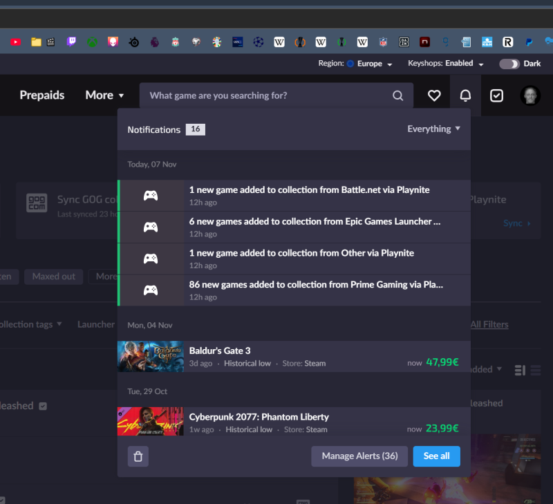The image size is (553, 504).
Task: Click the search magnifier icon
Action: 398,95
